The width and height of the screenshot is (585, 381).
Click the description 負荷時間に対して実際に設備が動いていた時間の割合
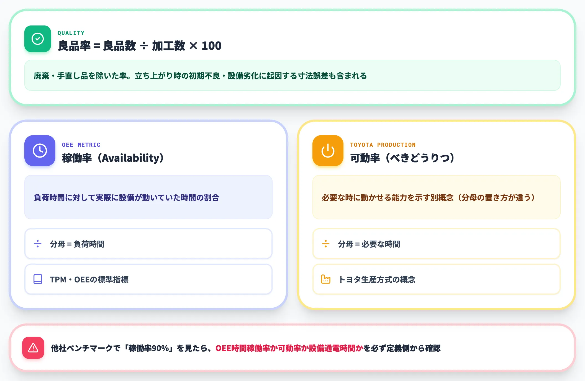pyautogui.click(x=148, y=197)
